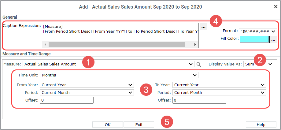Open the To Year dropdown

click(x=219, y=85)
